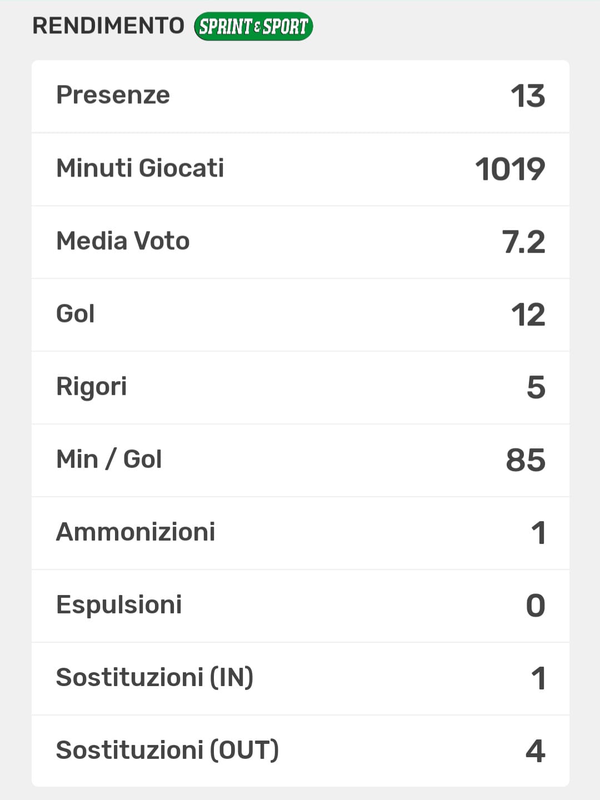Click the Sprint e Sport logo badge

pyautogui.click(x=253, y=26)
